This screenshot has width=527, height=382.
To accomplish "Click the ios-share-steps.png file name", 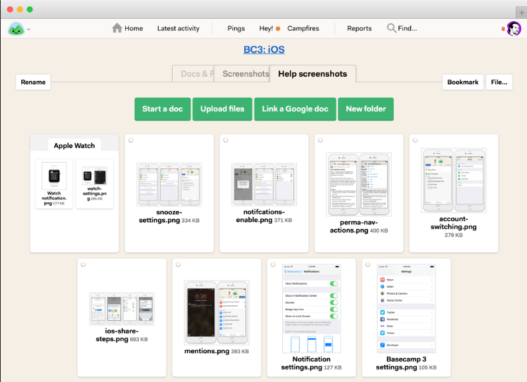I will [116, 335].
